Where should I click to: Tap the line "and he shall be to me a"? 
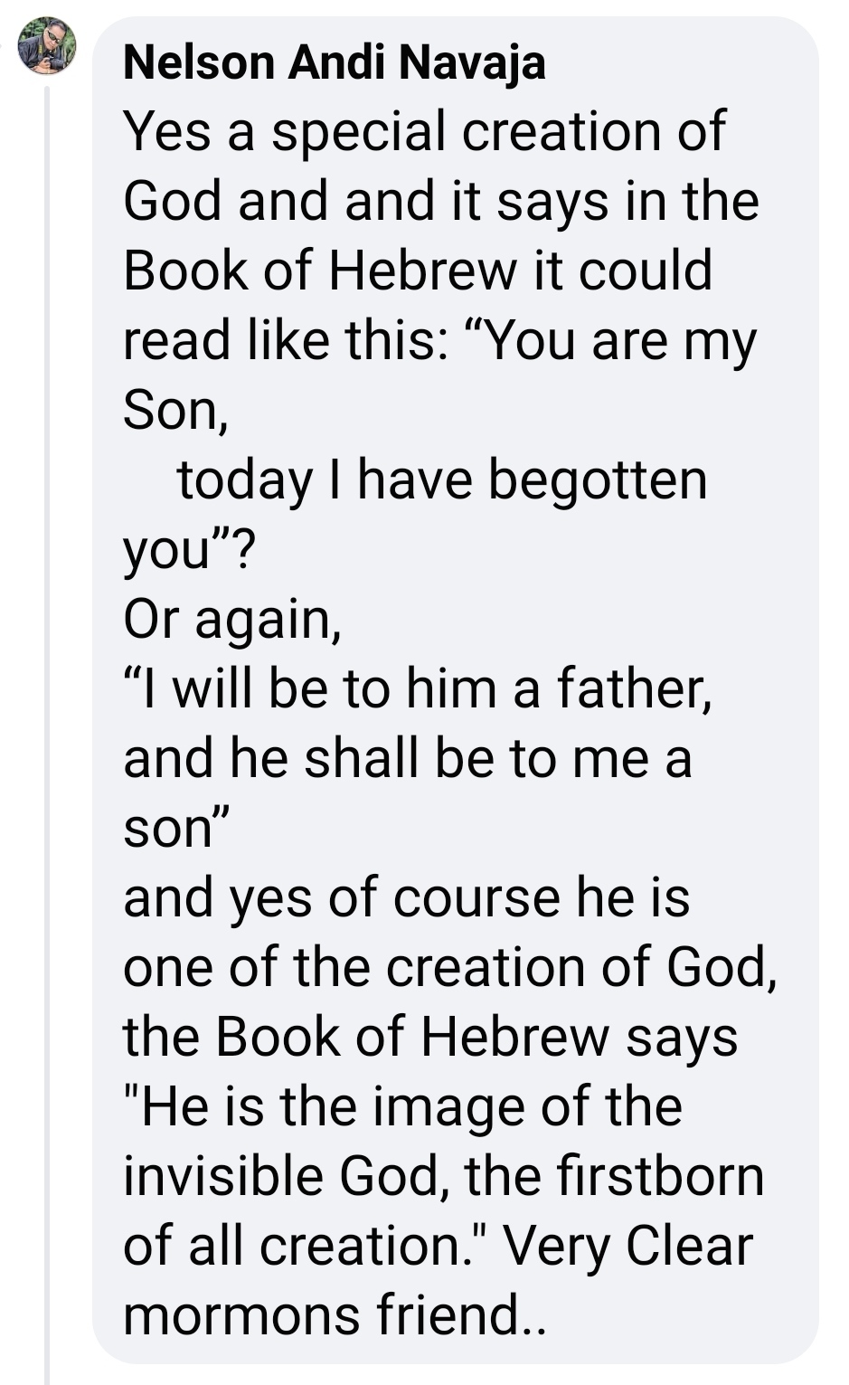(407, 758)
